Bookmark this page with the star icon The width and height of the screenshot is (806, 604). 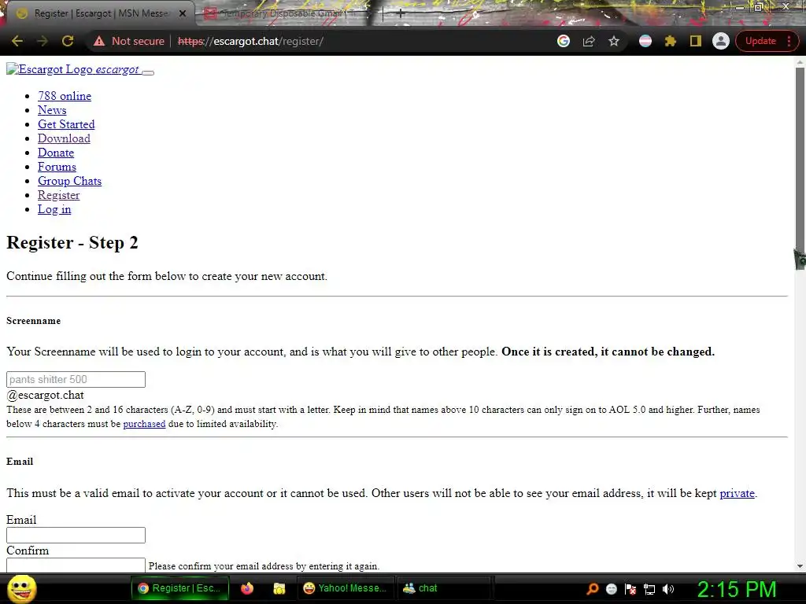[614, 41]
